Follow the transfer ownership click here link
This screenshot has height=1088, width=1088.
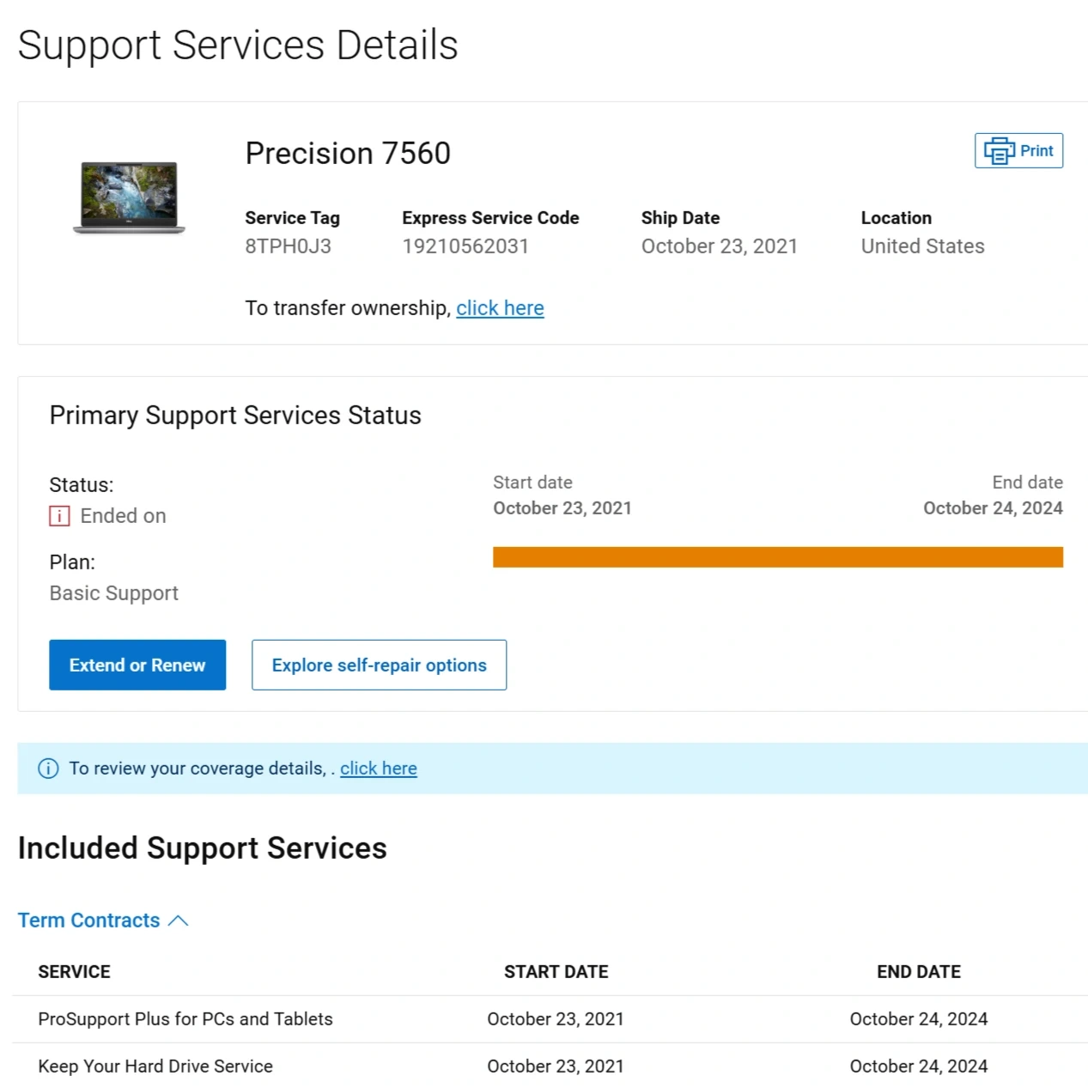[x=500, y=308]
